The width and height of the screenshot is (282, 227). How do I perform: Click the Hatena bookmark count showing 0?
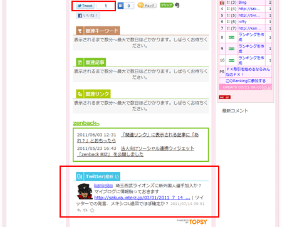(128, 6)
